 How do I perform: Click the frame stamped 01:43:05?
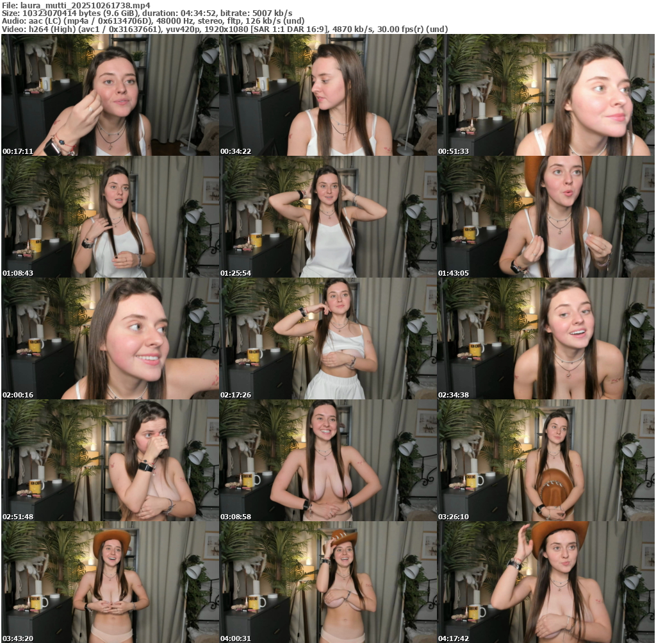coord(546,217)
